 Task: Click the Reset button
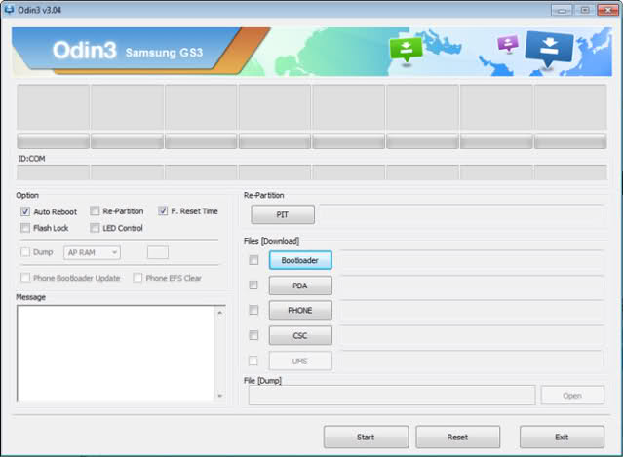(457, 437)
